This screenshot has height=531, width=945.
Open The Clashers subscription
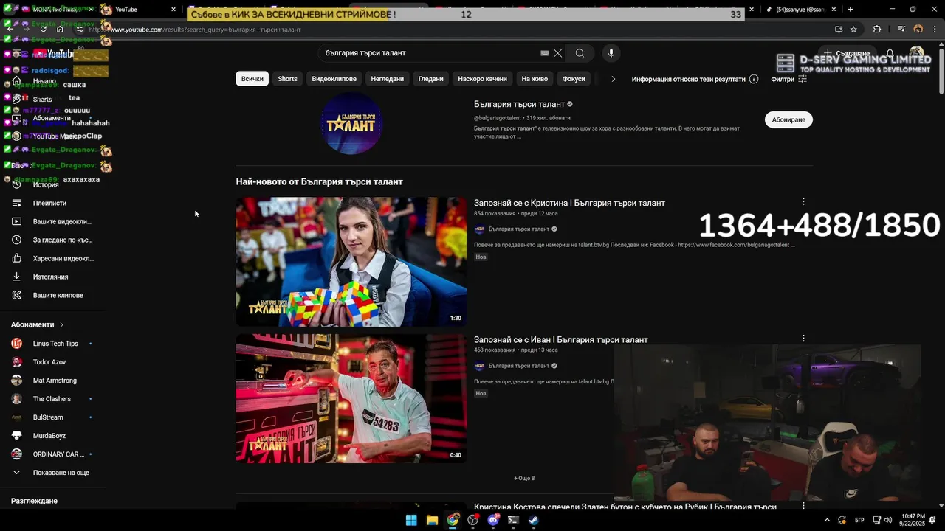click(x=51, y=399)
